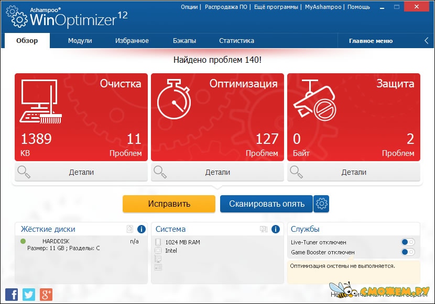Open the Twitter share icon
Image resolution: width=435 pixels, height=304 pixels.
(x=29, y=294)
